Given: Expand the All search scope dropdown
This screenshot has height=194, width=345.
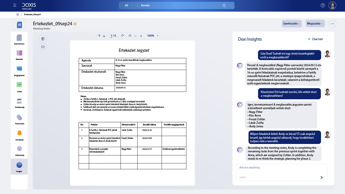Looking at the screenshot, I should pyautogui.click(x=129, y=5).
